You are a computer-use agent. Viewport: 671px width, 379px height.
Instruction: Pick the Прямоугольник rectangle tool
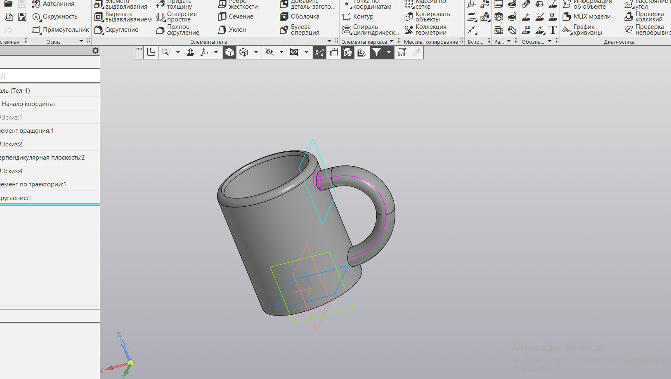(61, 30)
